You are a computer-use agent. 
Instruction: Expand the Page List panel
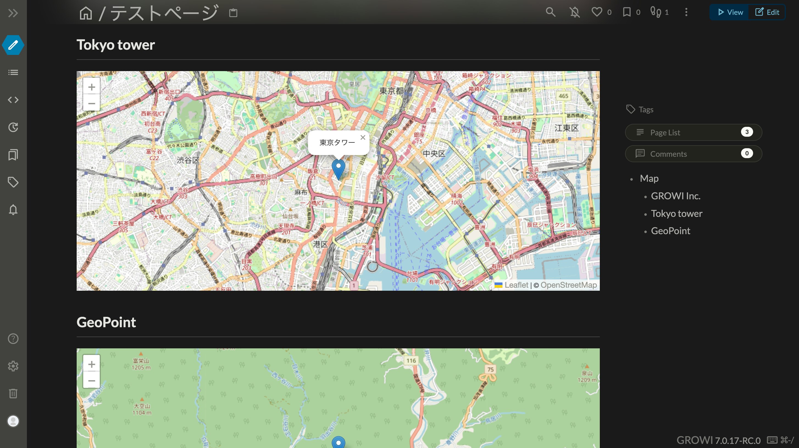(x=693, y=132)
